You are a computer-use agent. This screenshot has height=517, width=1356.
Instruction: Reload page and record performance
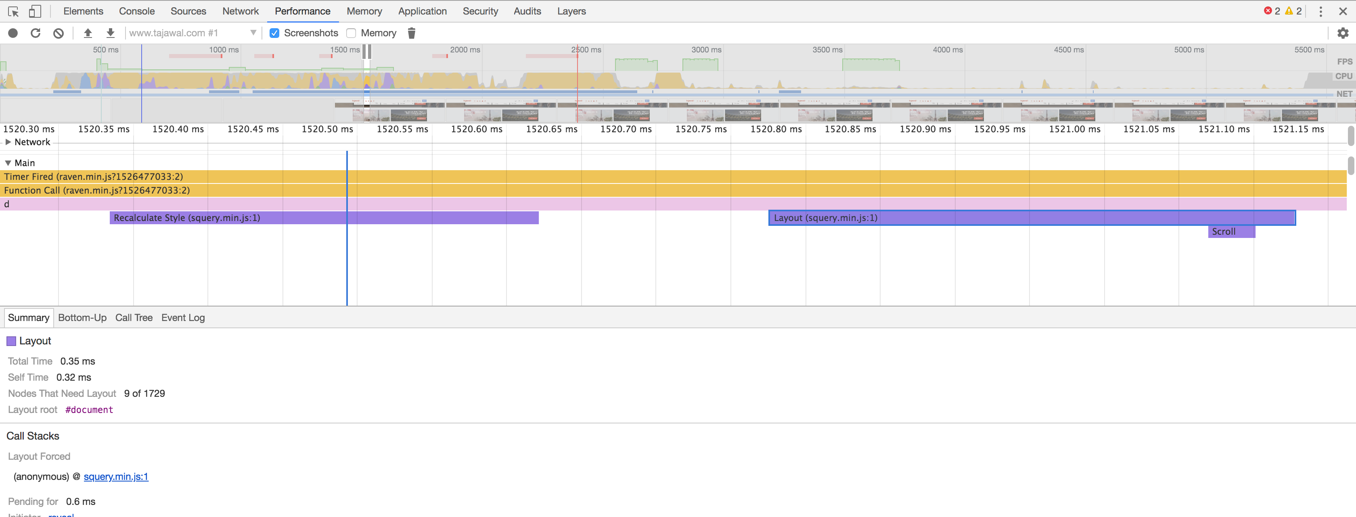[x=35, y=33]
